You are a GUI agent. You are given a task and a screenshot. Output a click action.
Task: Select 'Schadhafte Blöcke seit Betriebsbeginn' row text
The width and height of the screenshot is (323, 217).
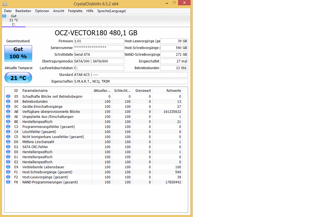pos(52,97)
